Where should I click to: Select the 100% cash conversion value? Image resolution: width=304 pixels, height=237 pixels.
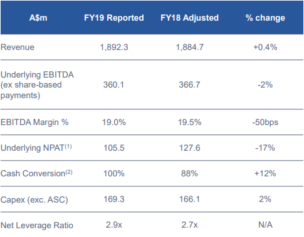click(114, 173)
